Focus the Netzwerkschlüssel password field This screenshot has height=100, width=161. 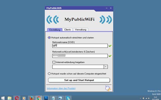click(x=80, y=56)
